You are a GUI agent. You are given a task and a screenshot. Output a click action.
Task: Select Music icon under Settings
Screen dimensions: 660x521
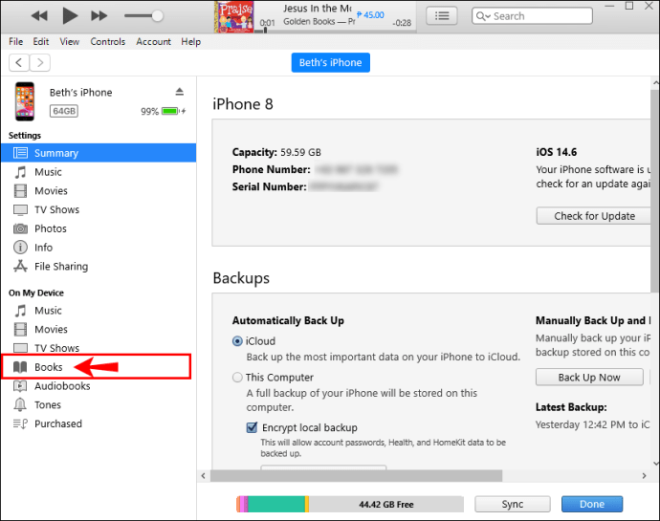pyautogui.click(x=20, y=172)
